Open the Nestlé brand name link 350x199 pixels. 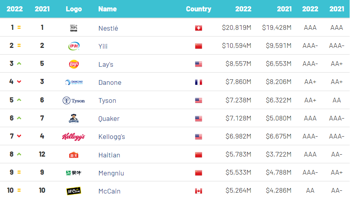tap(108, 28)
